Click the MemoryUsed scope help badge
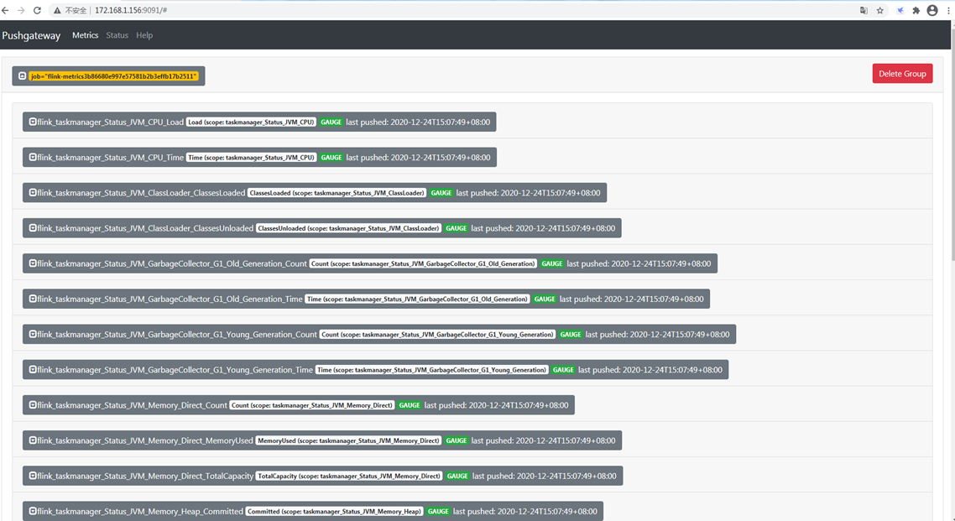This screenshot has width=955, height=521. (x=348, y=440)
